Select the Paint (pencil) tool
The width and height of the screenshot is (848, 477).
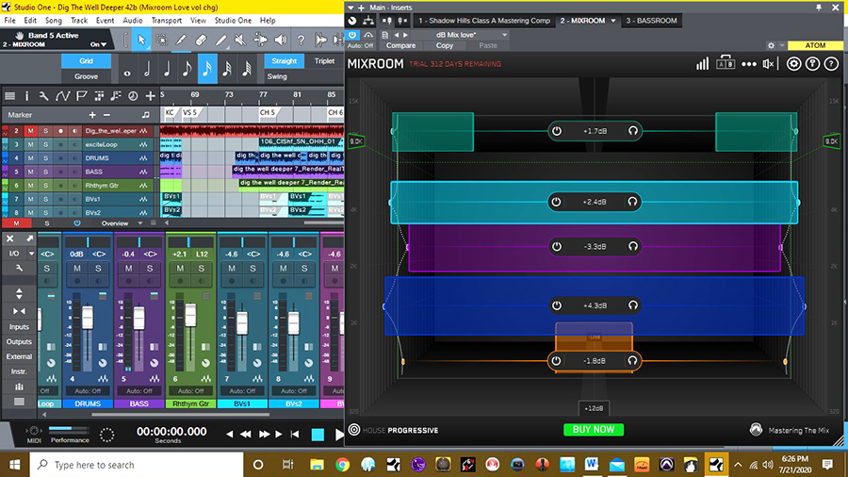pos(220,39)
